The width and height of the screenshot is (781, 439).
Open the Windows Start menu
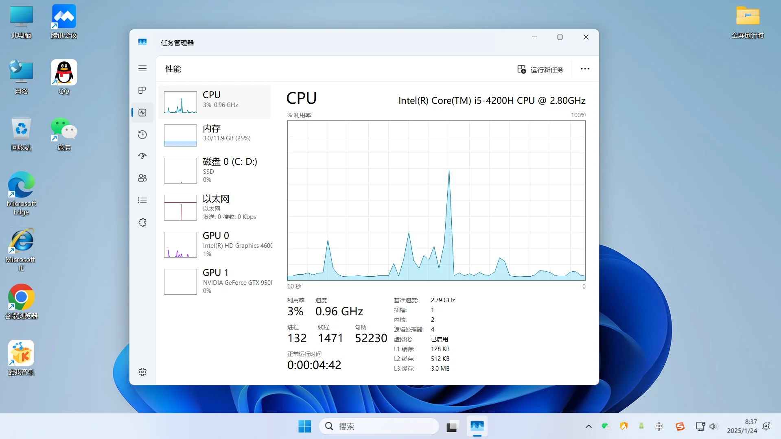tap(304, 426)
